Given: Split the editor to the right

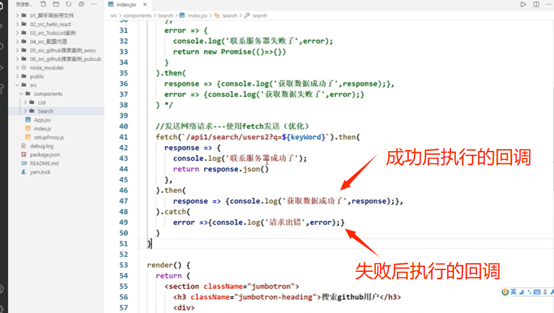Looking at the screenshot, I should pos(536,4).
